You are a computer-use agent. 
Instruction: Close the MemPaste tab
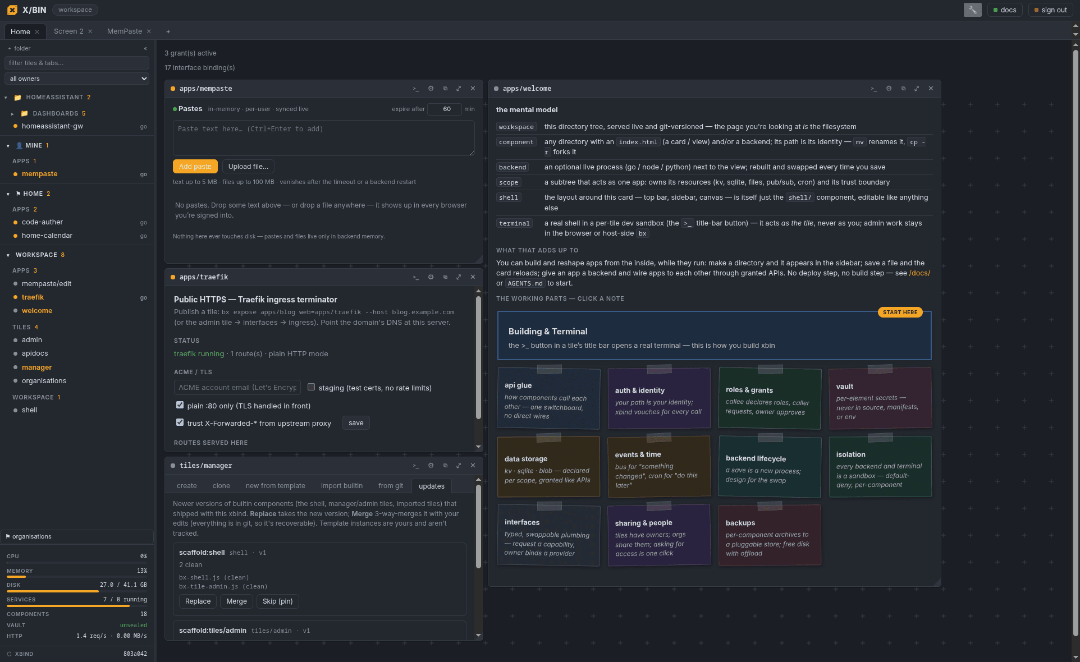pyautogui.click(x=149, y=31)
